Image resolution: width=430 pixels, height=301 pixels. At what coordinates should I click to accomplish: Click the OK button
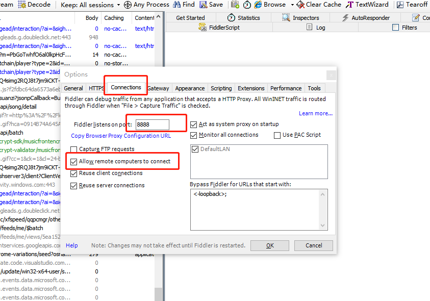pos(270,245)
